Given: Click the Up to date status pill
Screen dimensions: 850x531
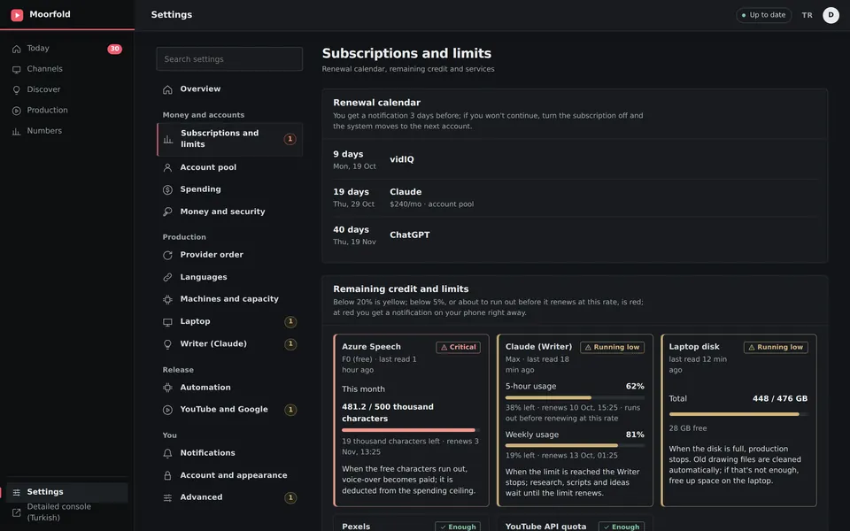Looking at the screenshot, I should click(x=763, y=15).
